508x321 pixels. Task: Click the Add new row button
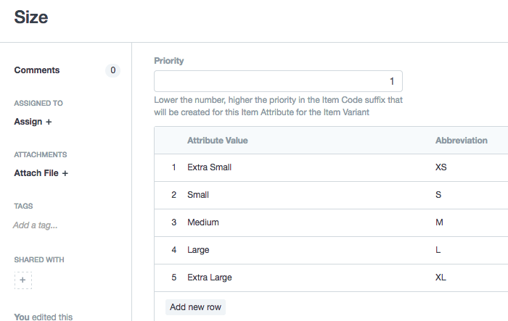[x=195, y=307]
